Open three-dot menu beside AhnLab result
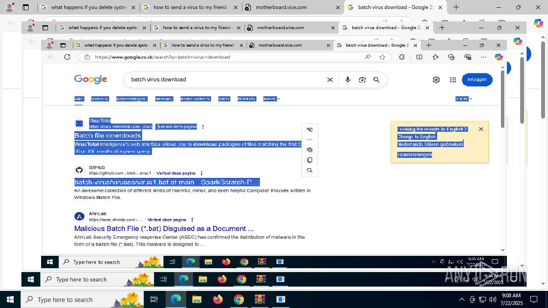 (192, 219)
